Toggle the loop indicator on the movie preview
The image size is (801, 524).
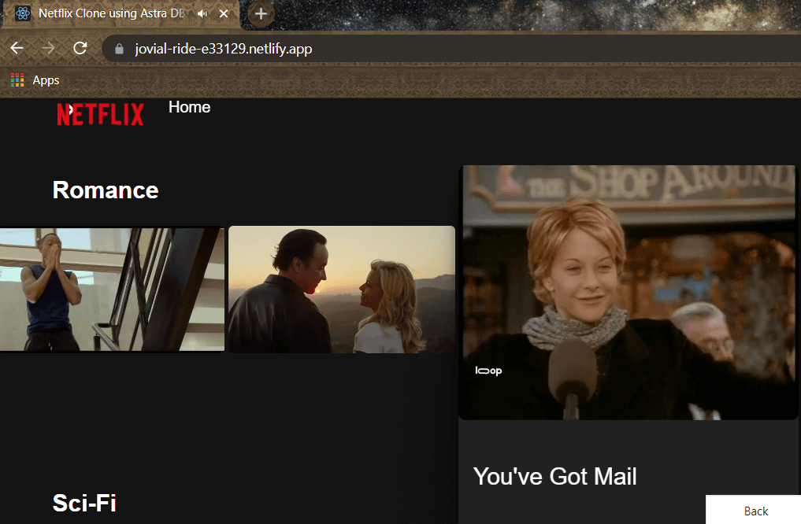coord(488,370)
